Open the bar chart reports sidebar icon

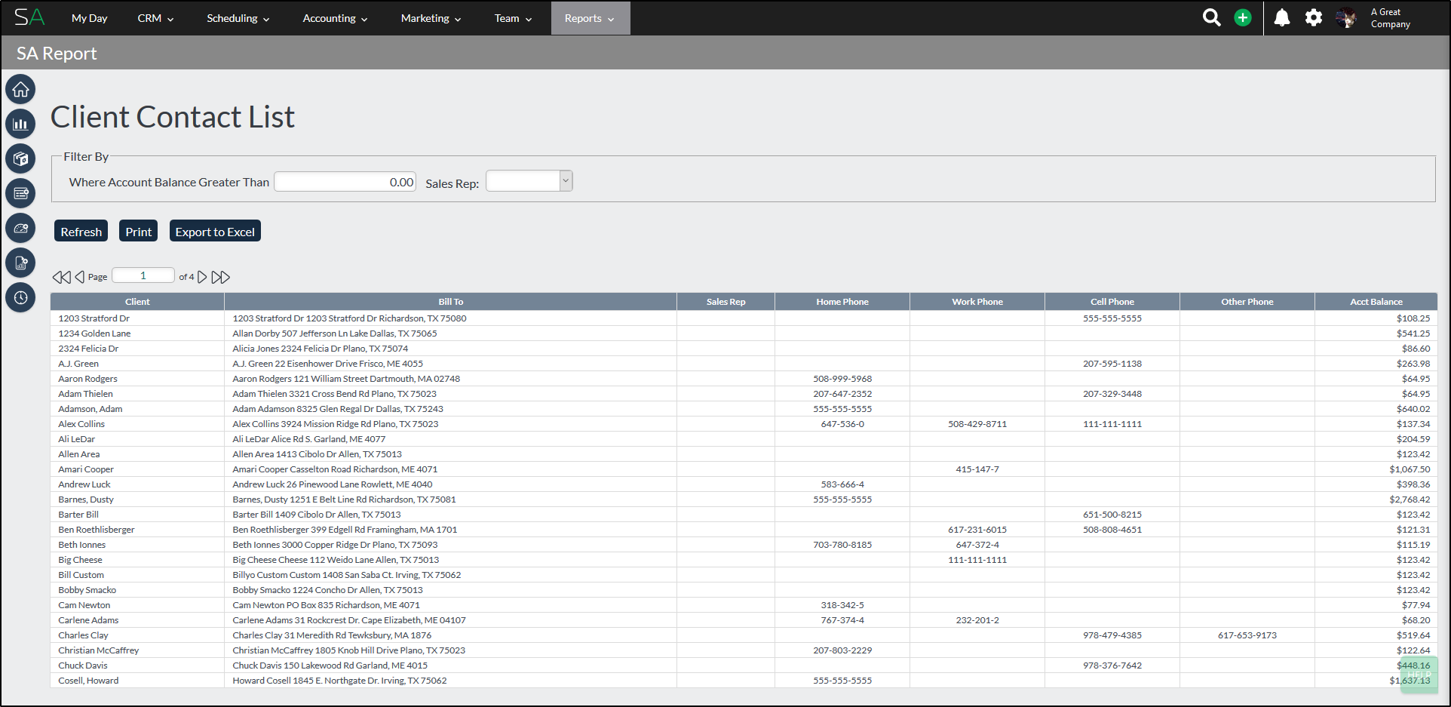20,124
